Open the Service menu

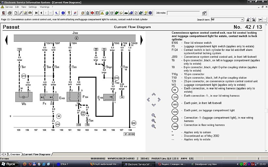(9, 7)
